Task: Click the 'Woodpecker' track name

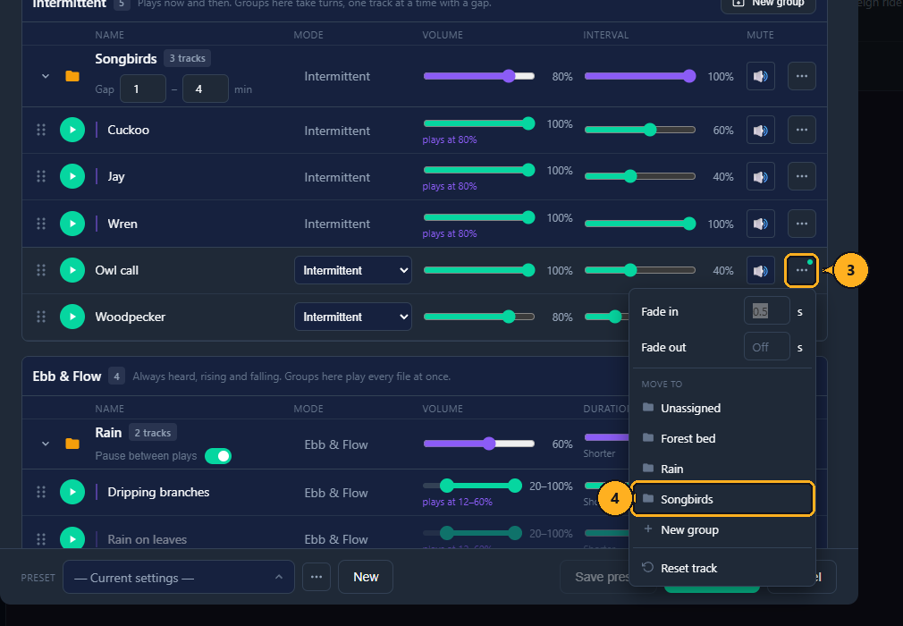Action: click(x=131, y=317)
